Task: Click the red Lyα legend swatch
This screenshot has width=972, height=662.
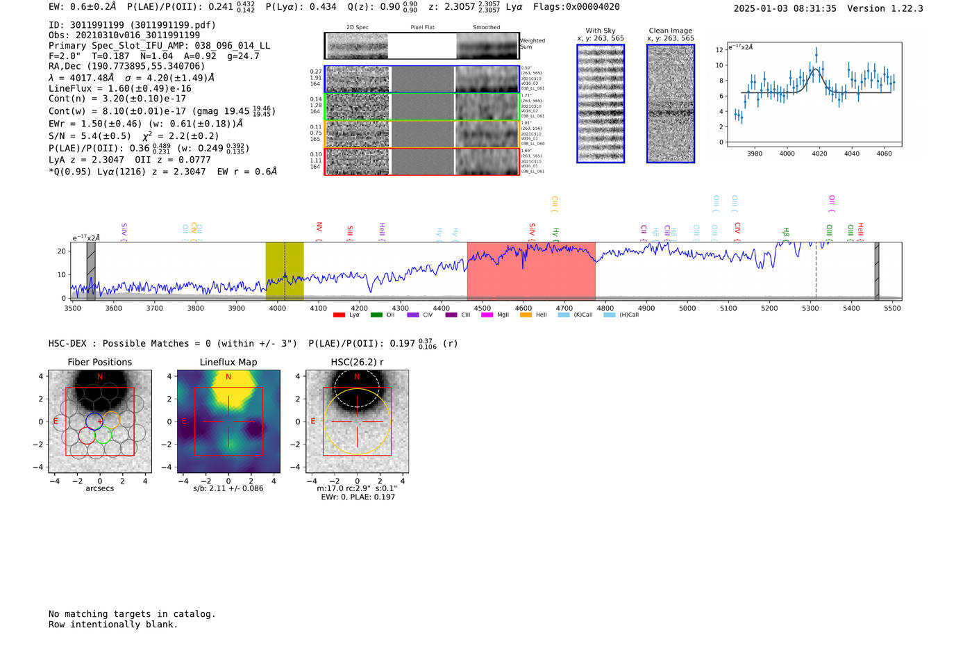Action: pos(339,315)
